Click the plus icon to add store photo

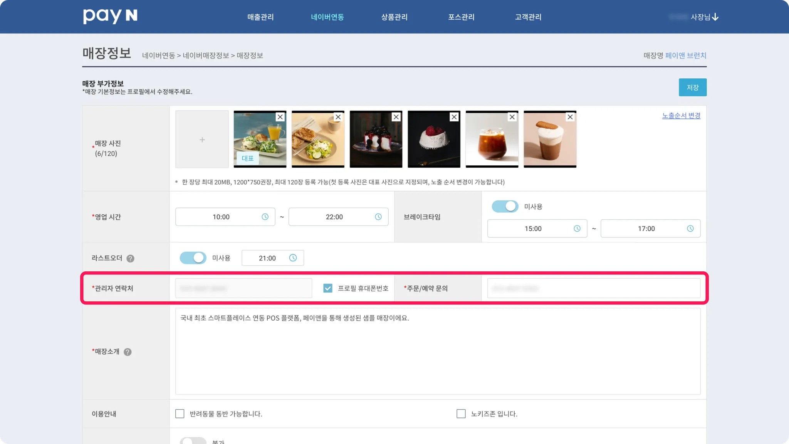pos(202,140)
